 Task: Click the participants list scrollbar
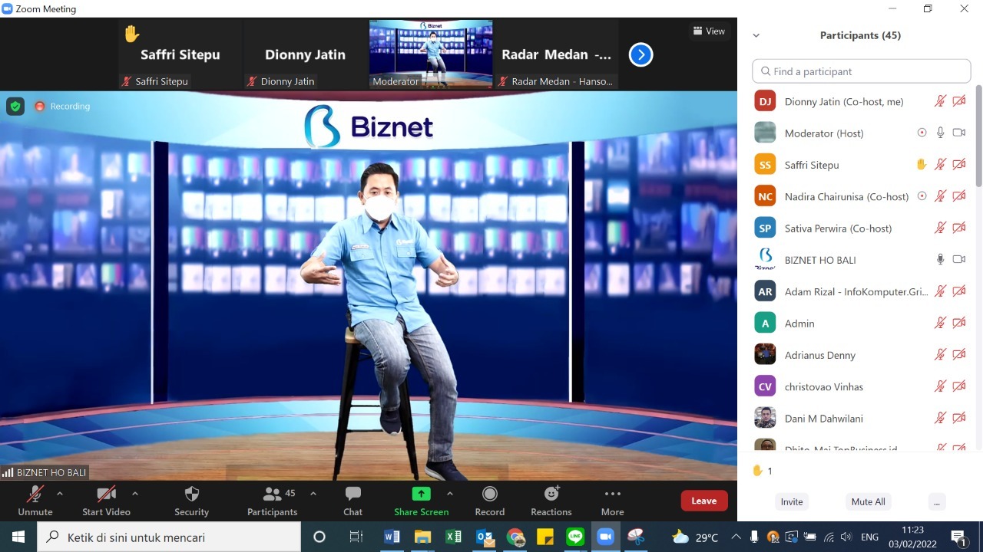(x=978, y=138)
